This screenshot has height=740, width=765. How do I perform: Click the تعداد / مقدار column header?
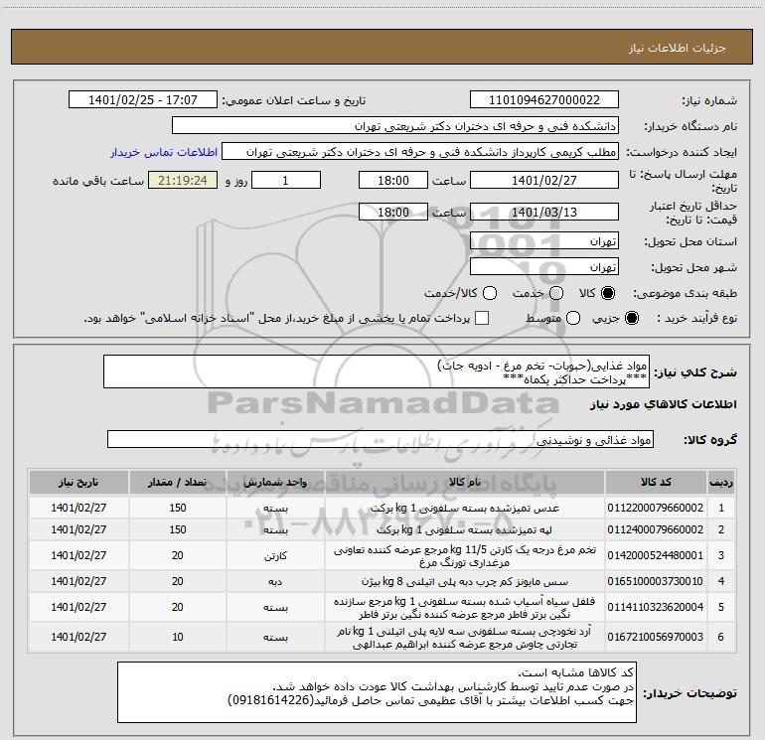[x=178, y=483]
